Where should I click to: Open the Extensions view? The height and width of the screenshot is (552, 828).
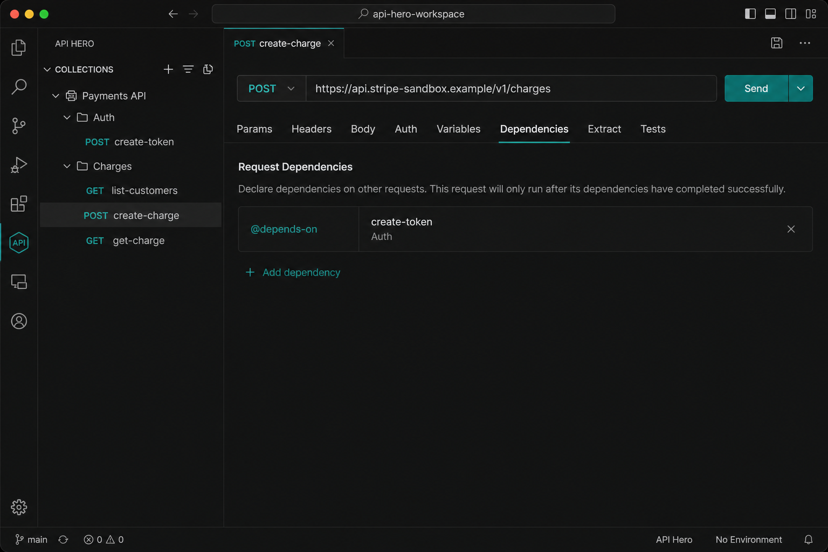point(19,204)
